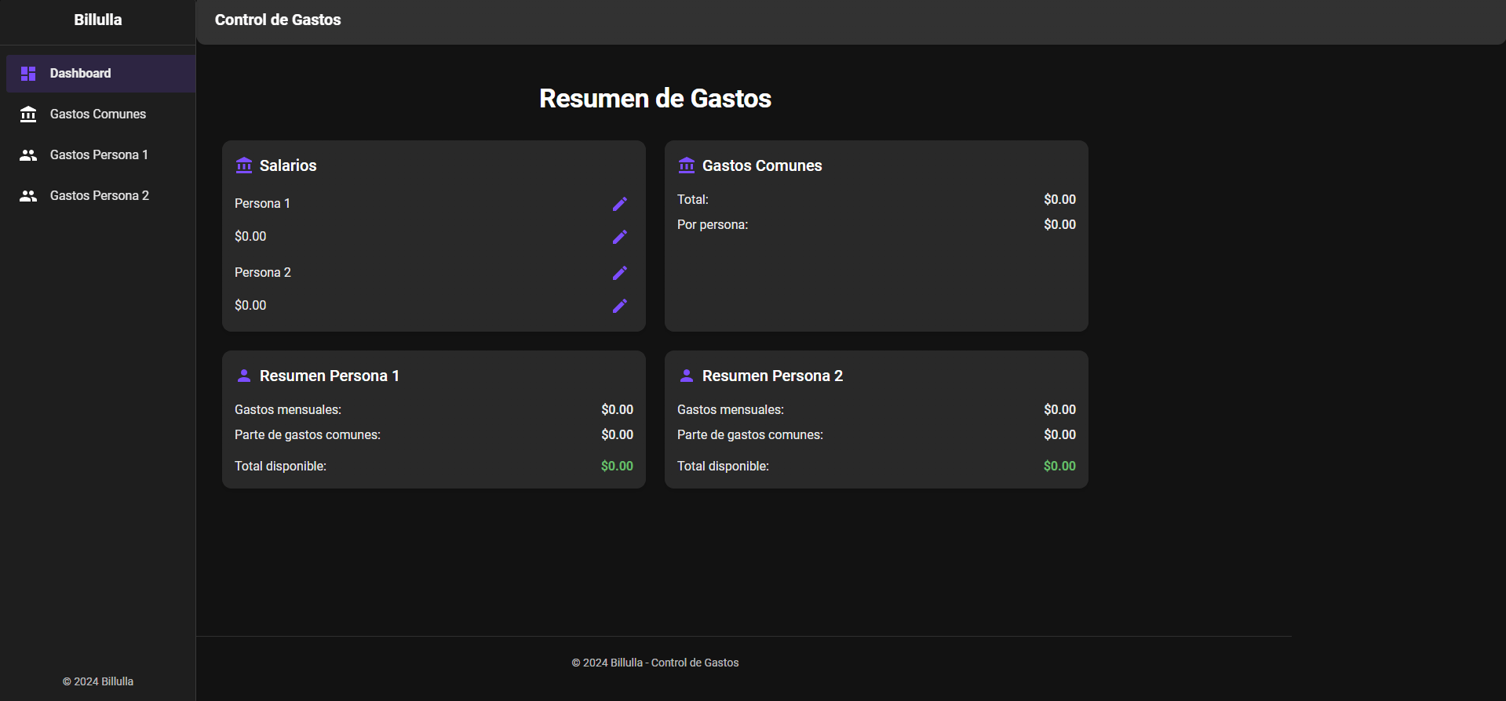Select the Resumen de Gastos heading
Image resolution: width=1506 pixels, height=701 pixels.
[x=655, y=98]
